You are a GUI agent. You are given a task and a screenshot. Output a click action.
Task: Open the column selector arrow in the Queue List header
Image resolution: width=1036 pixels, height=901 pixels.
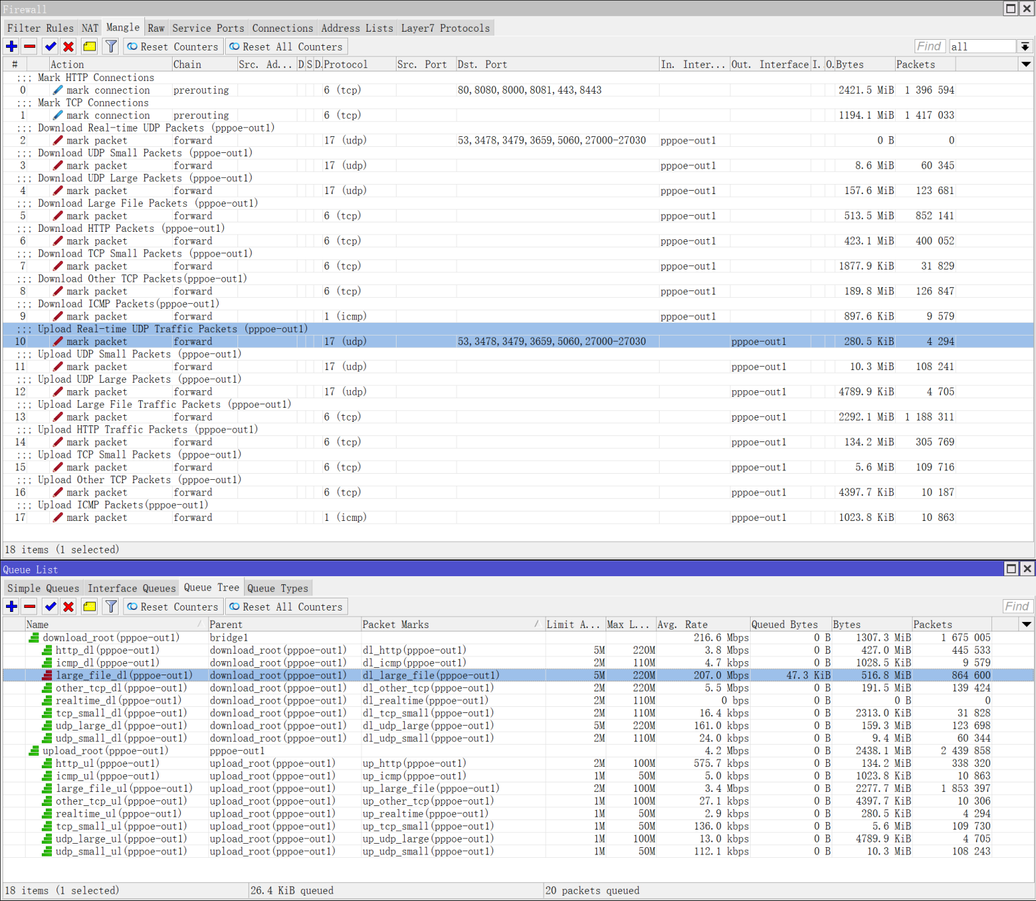(x=1025, y=625)
